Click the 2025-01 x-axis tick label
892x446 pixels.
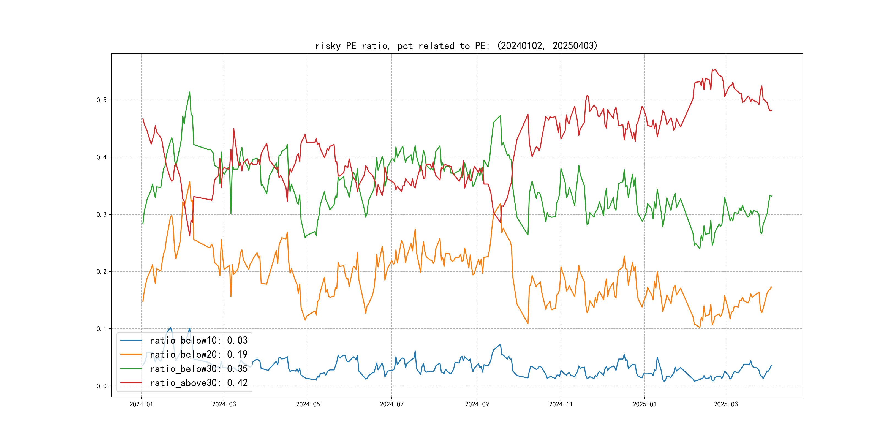[x=644, y=404]
